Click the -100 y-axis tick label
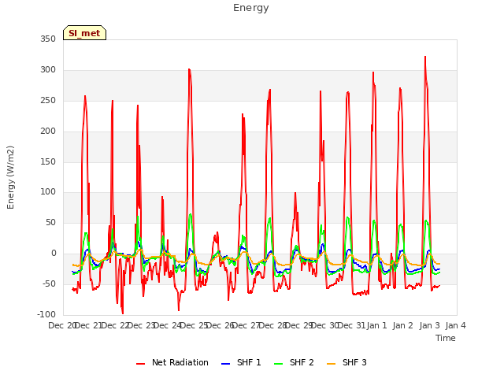The height and width of the screenshot is (378, 504). pyautogui.click(x=46, y=314)
